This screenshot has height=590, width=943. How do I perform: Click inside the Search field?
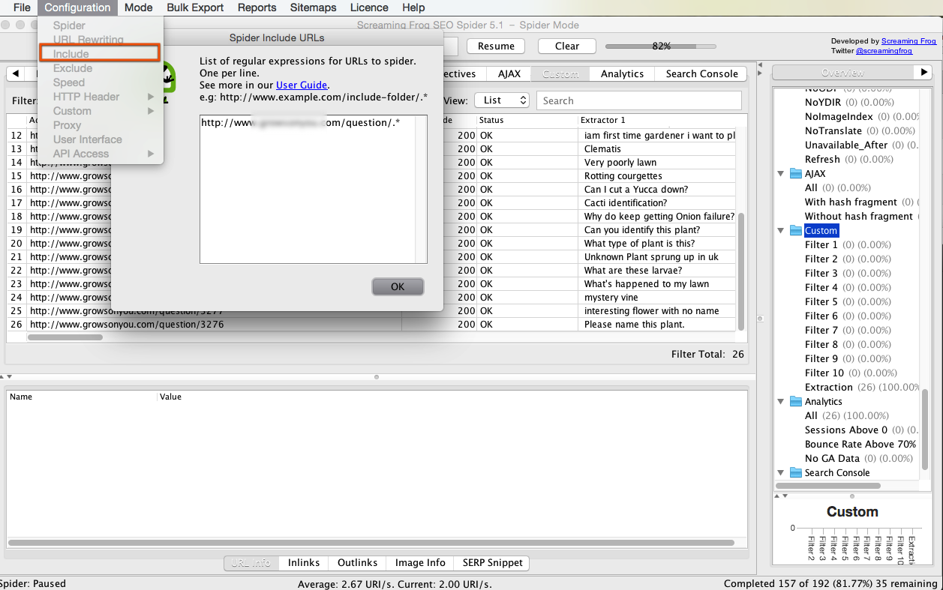pos(638,100)
